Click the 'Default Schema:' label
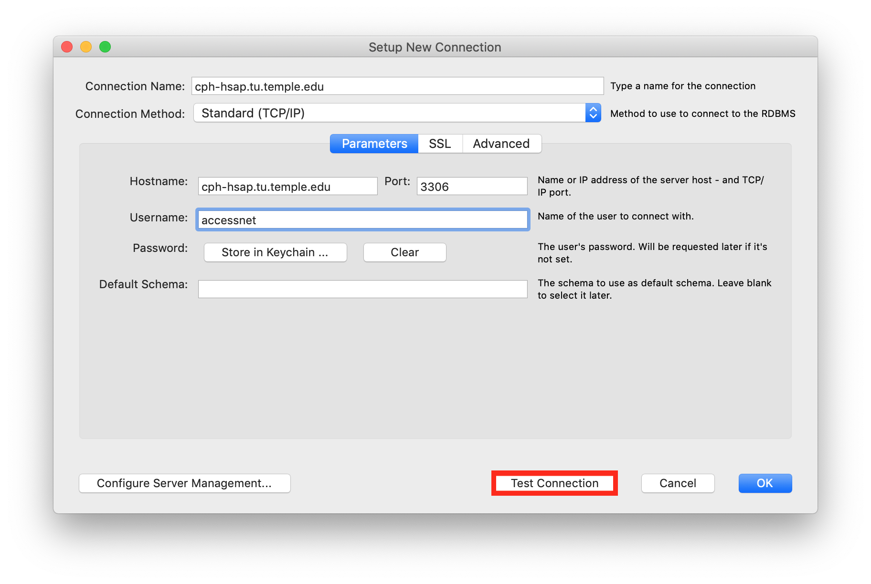The height and width of the screenshot is (584, 871). click(143, 284)
